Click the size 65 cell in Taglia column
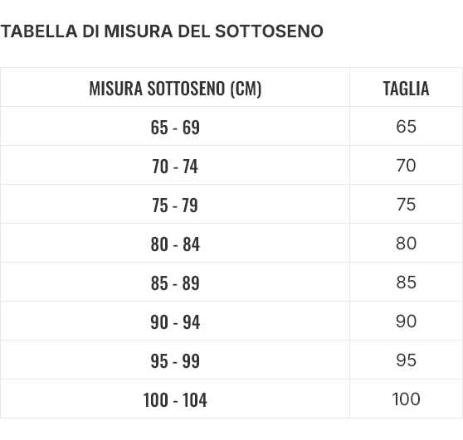 [406, 126]
